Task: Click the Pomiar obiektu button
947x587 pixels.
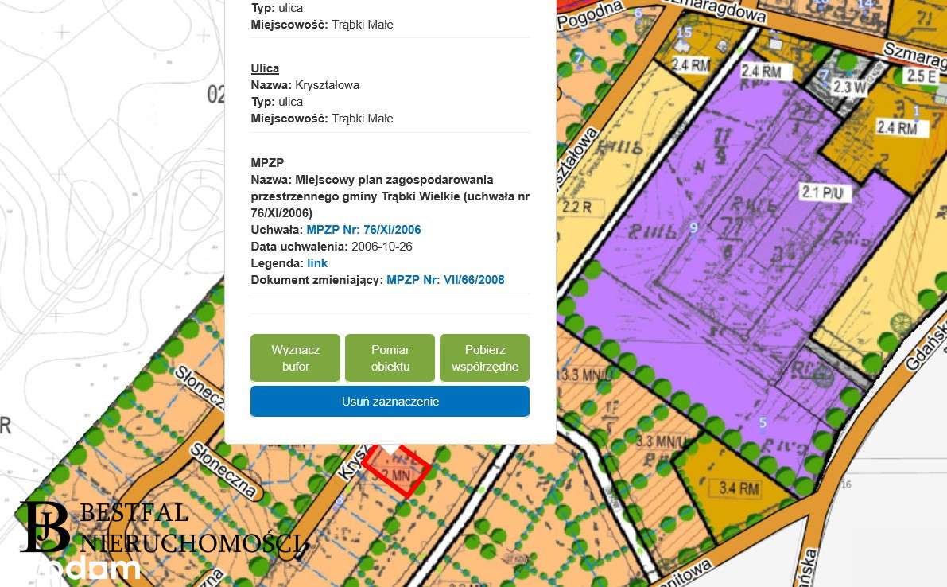Action: click(x=390, y=358)
